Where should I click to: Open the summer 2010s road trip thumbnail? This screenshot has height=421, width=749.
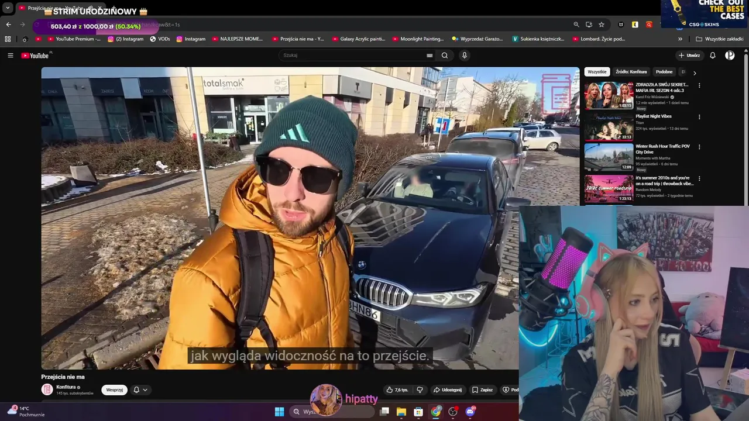click(609, 188)
